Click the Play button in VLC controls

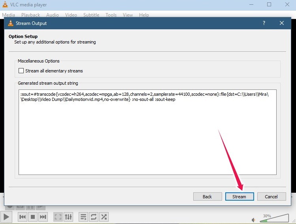click(x=6, y=217)
